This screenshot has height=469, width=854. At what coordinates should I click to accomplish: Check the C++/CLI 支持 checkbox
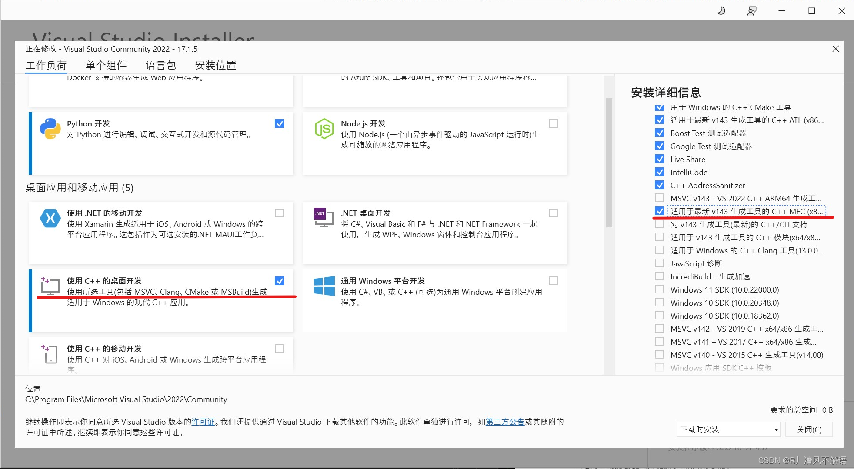pyautogui.click(x=660, y=224)
